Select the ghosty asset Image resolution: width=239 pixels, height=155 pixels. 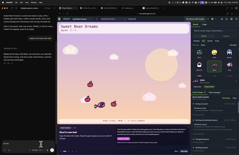pyautogui.click(x=229, y=54)
